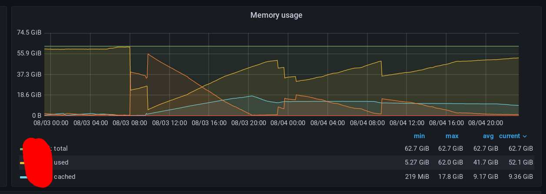Click used row avg value 41.7 GiB
Image resolution: width=546 pixels, height=194 pixels.
coord(486,162)
